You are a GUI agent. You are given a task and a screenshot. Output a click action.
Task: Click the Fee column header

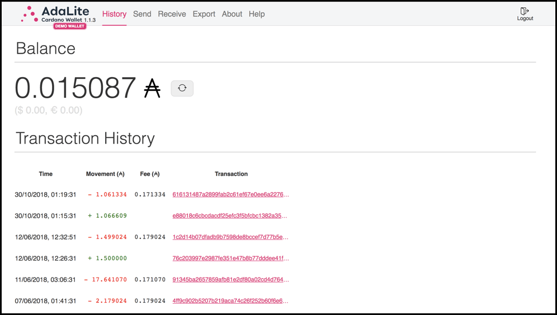tap(150, 174)
